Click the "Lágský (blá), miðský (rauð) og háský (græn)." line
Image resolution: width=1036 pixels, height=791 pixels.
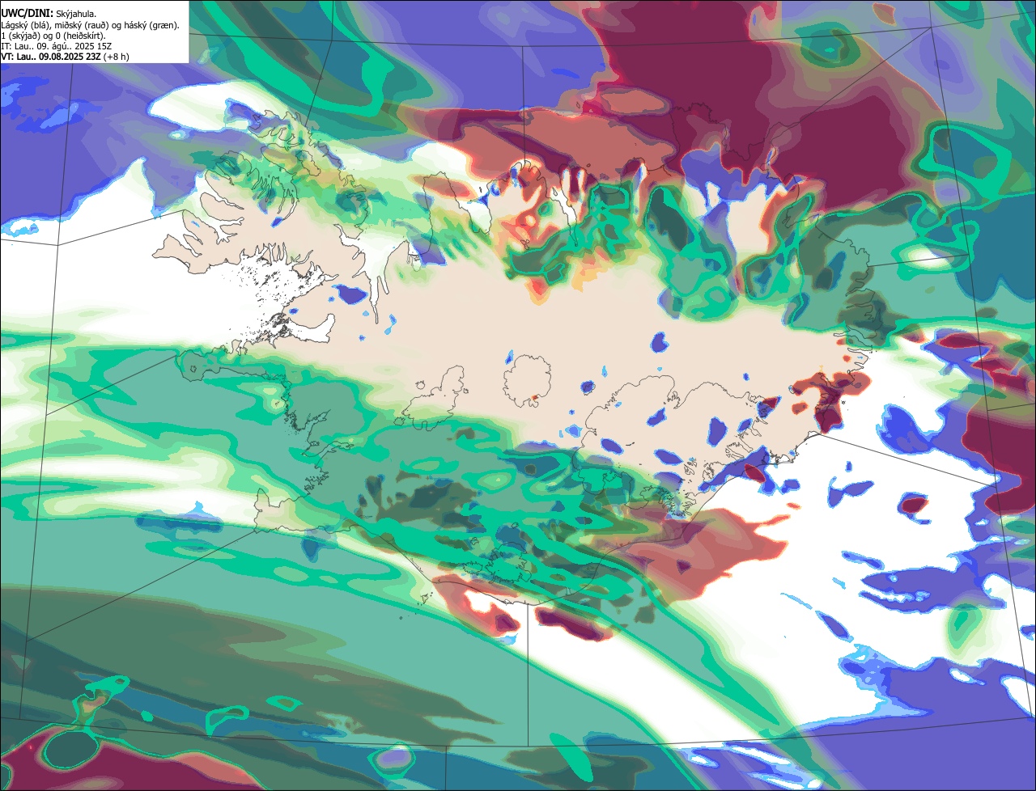tap(91, 25)
